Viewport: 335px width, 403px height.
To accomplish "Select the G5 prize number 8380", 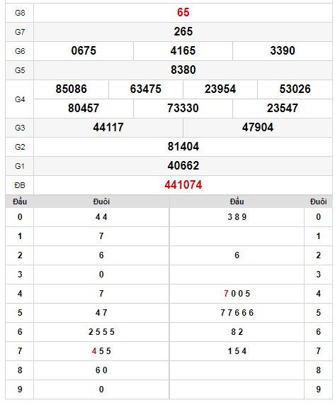I will [183, 70].
